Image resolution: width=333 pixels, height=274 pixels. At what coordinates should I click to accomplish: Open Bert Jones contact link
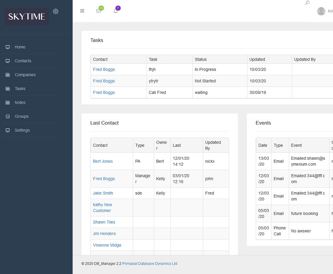point(103,161)
